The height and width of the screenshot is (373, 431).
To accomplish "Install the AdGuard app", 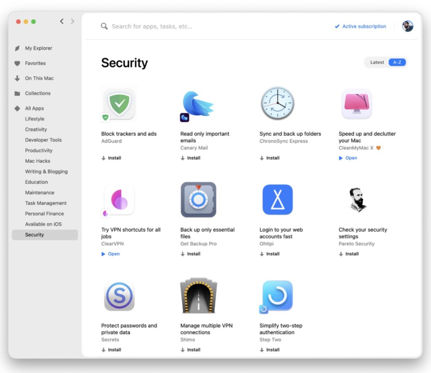I will [x=112, y=158].
